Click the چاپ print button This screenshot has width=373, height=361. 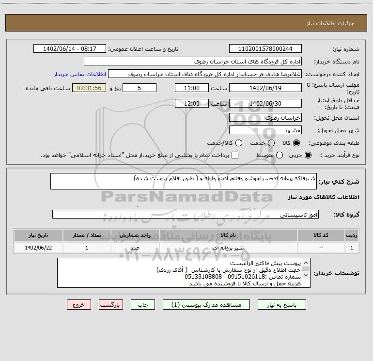pyautogui.click(x=143, y=305)
